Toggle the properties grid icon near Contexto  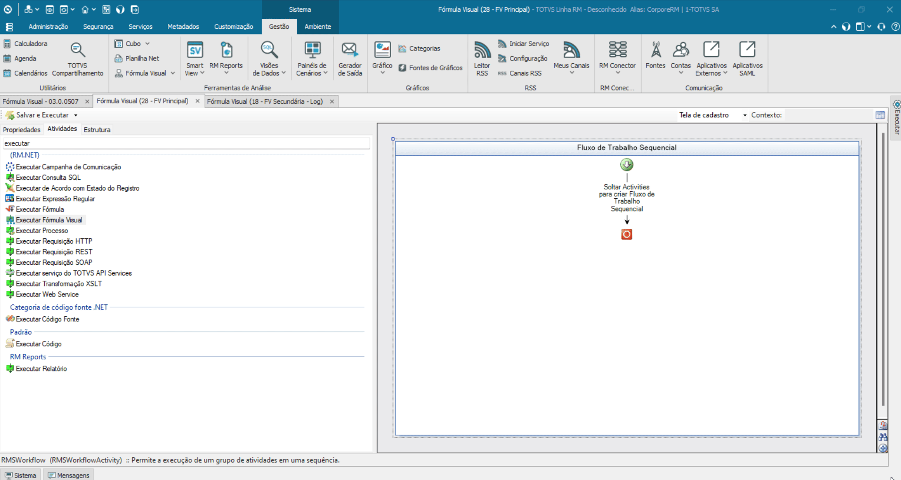(880, 115)
